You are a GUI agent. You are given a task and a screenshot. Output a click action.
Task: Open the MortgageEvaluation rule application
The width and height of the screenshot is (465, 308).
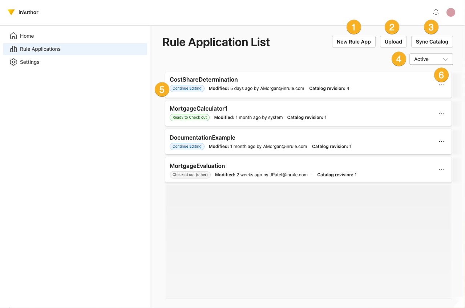point(197,165)
